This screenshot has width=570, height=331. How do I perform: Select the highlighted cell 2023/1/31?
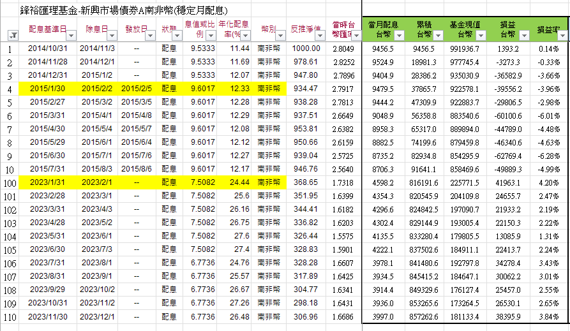pyautogui.click(x=48, y=182)
